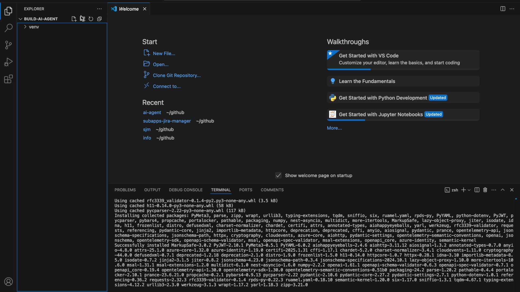Image resolution: width=520 pixels, height=292 pixels.
Task: Click the New File... link
Action: pos(160,53)
